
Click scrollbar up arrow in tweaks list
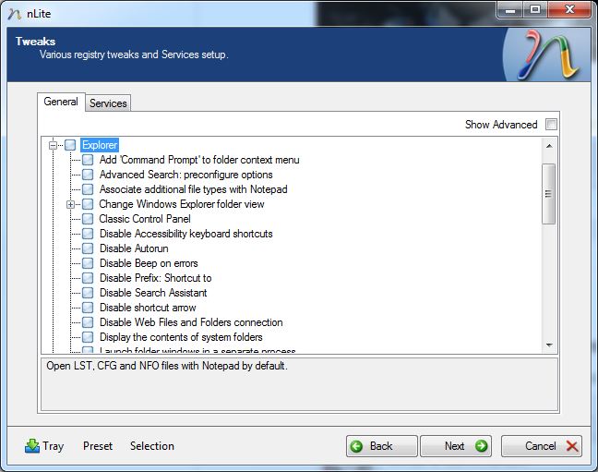549,146
